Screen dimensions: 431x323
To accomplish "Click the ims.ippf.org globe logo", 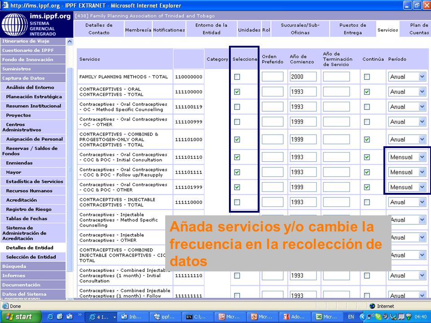I will coord(14,25).
